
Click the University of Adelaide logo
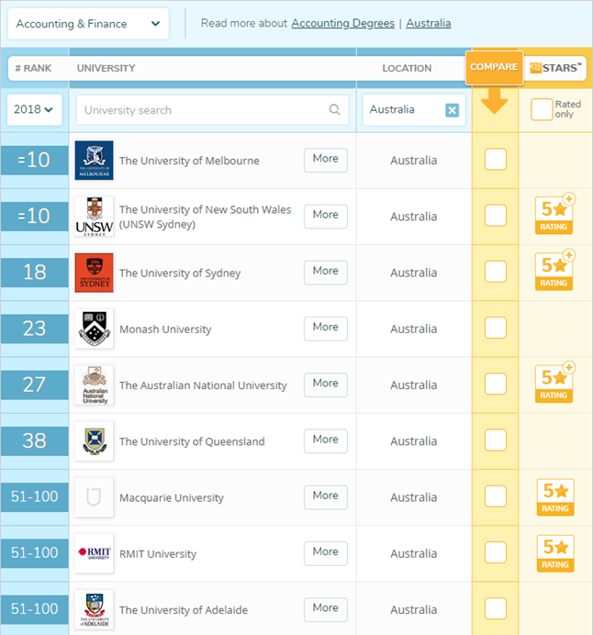point(94,609)
